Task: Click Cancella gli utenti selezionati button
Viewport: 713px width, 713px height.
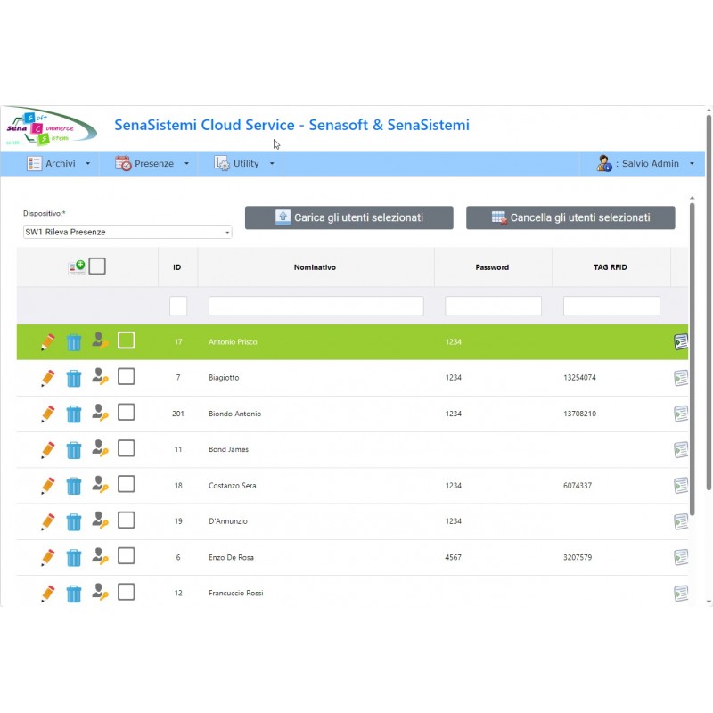Action: coord(570,217)
